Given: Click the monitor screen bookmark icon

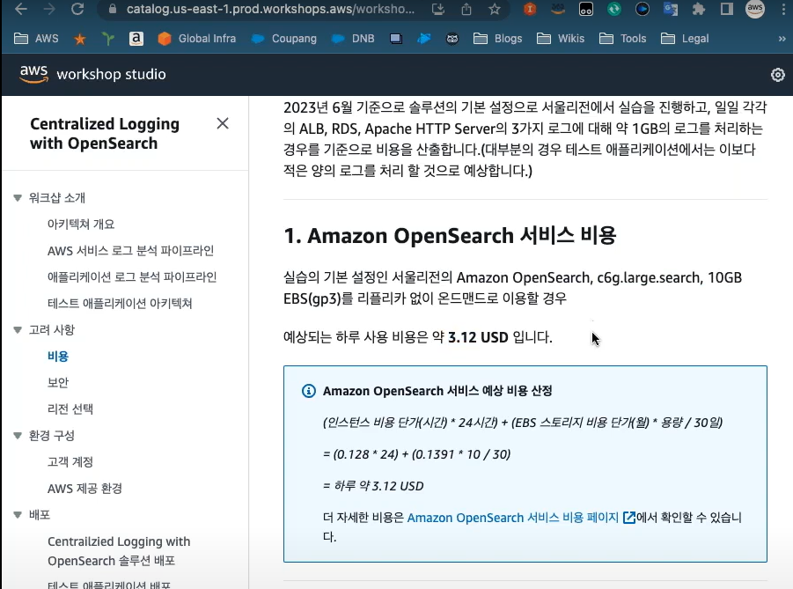Looking at the screenshot, I should click(396, 39).
